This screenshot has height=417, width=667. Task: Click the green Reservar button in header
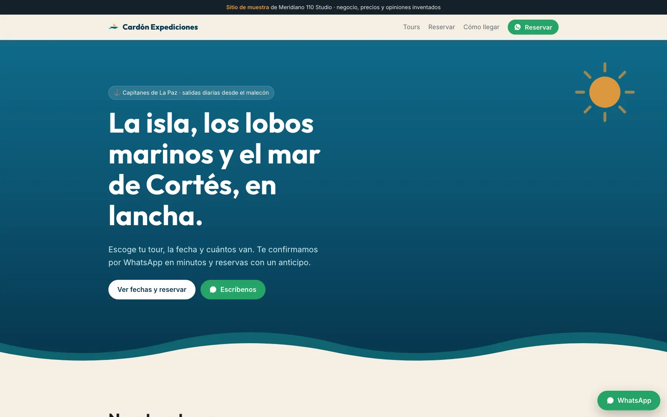point(533,27)
